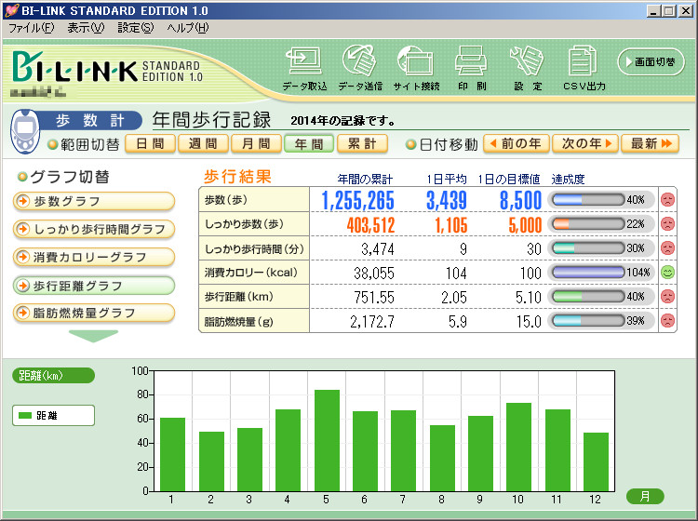Go to 次の年 next year
698x521 pixels.
pyautogui.click(x=585, y=143)
